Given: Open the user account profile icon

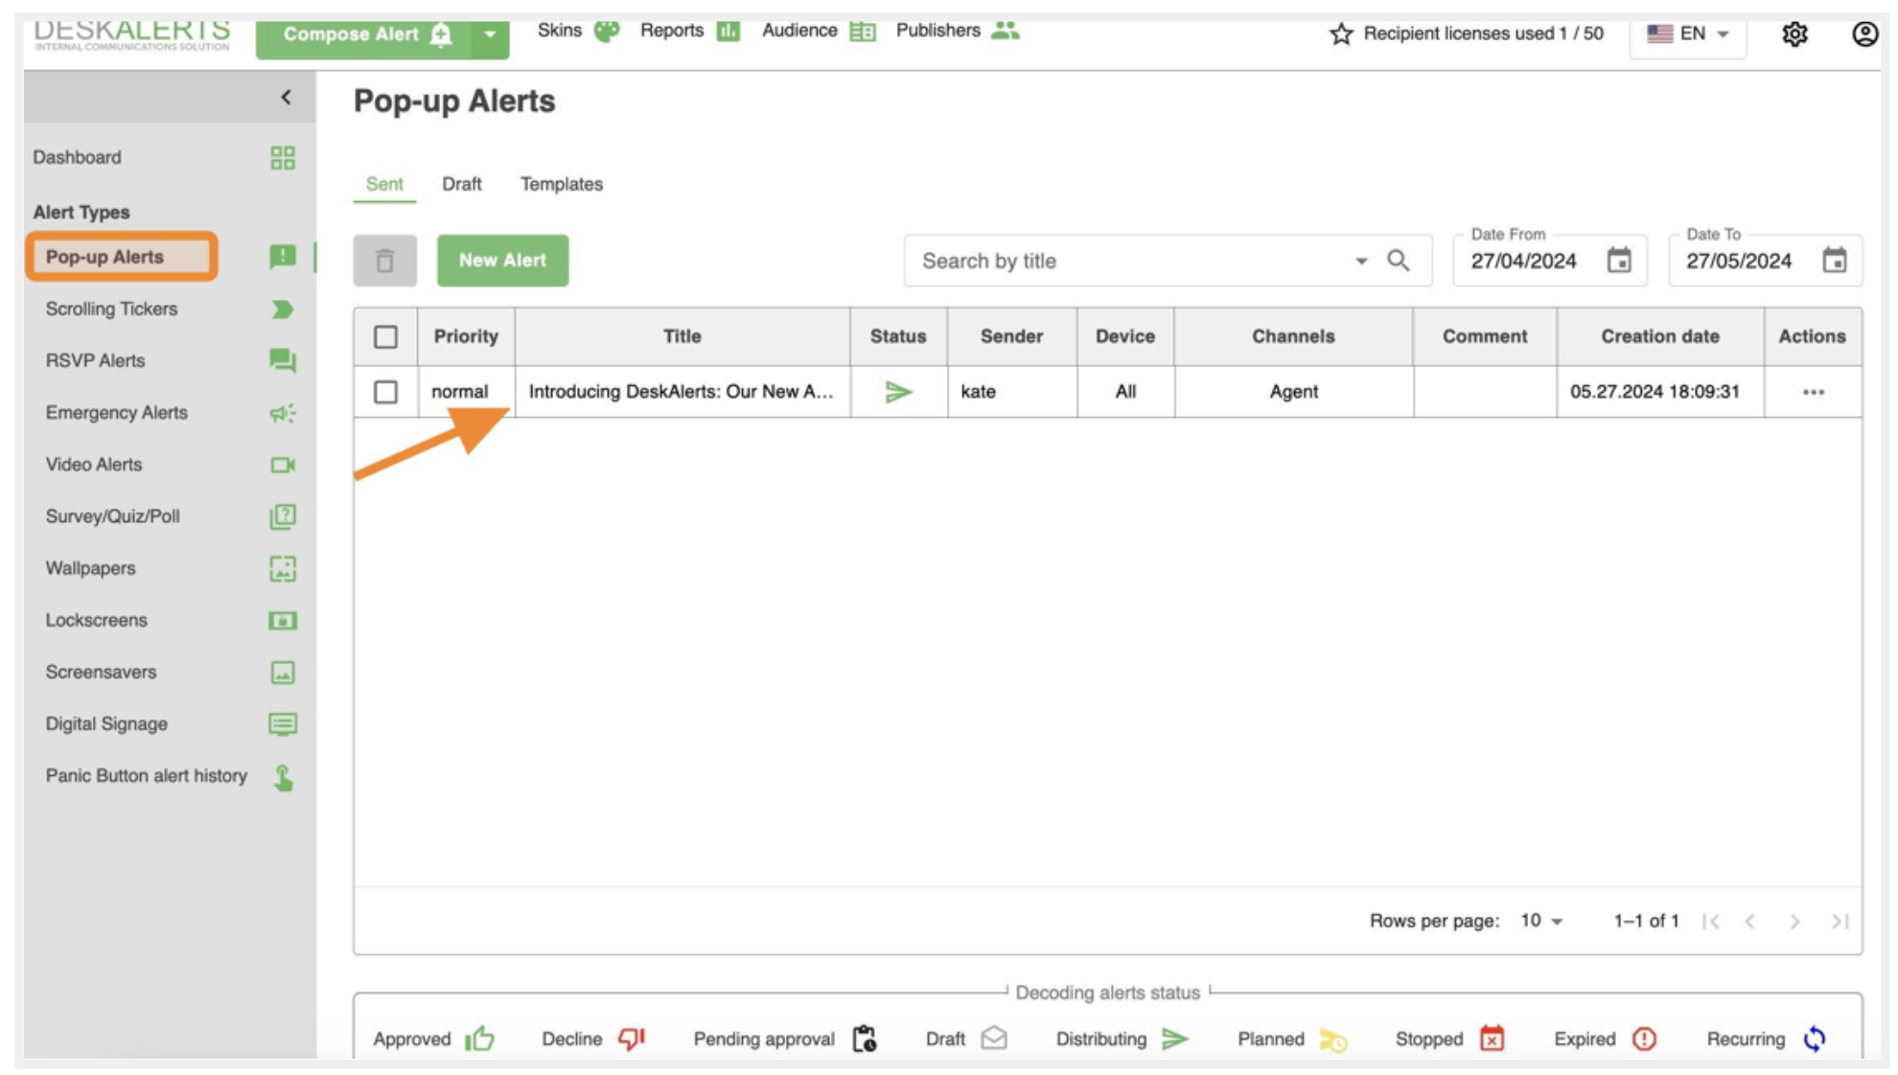Looking at the screenshot, I should 1864,34.
